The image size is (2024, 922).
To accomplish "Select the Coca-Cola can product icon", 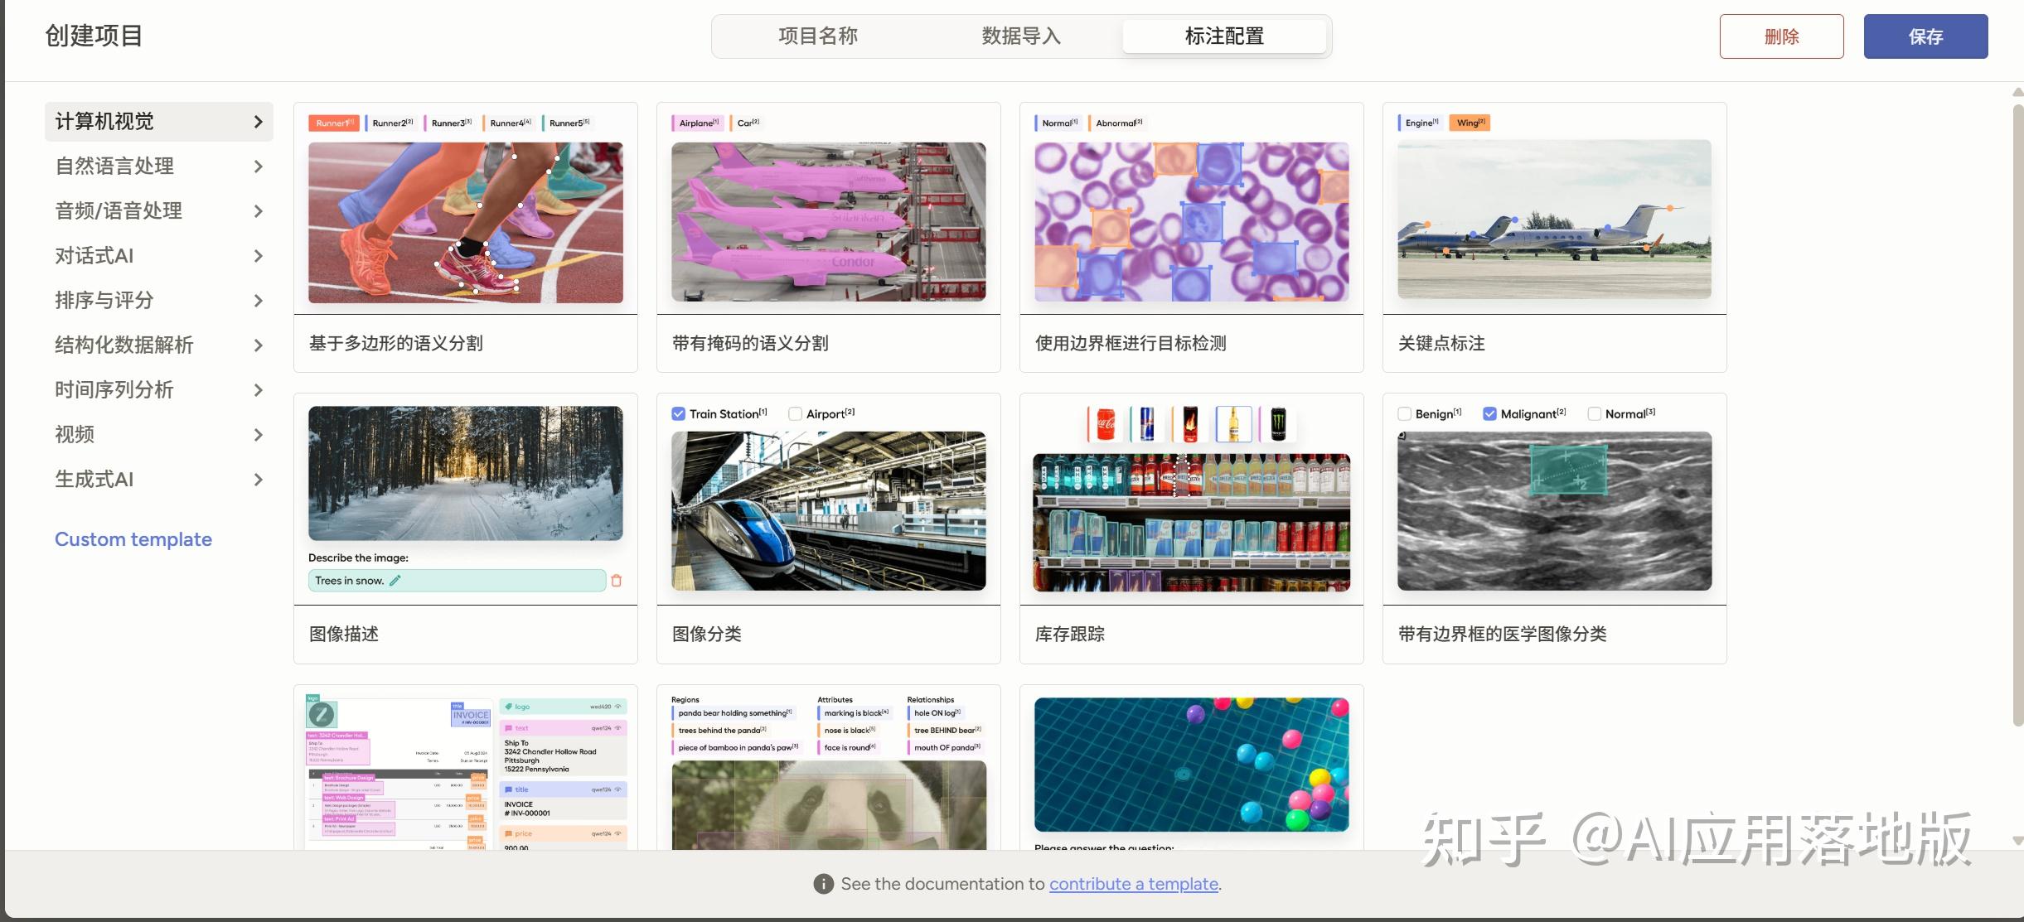I will click(1106, 424).
